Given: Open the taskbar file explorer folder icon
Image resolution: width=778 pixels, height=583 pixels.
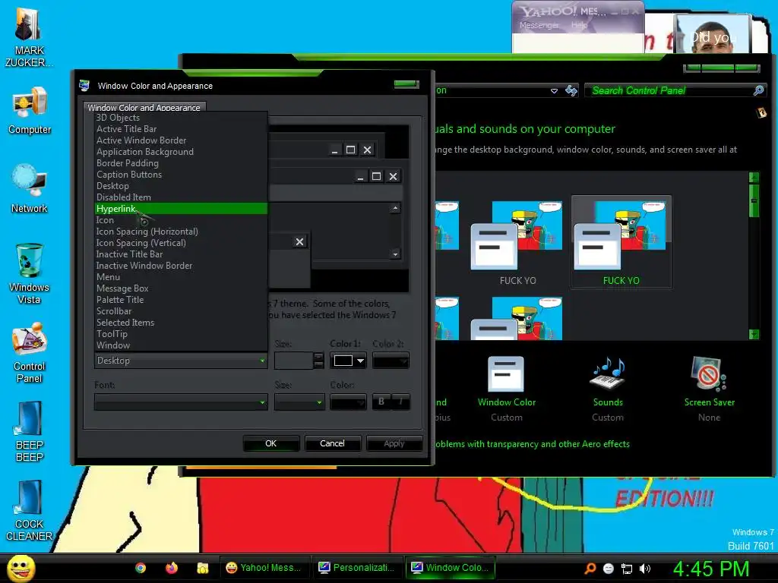Looking at the screenshot, I should [202, 568].
